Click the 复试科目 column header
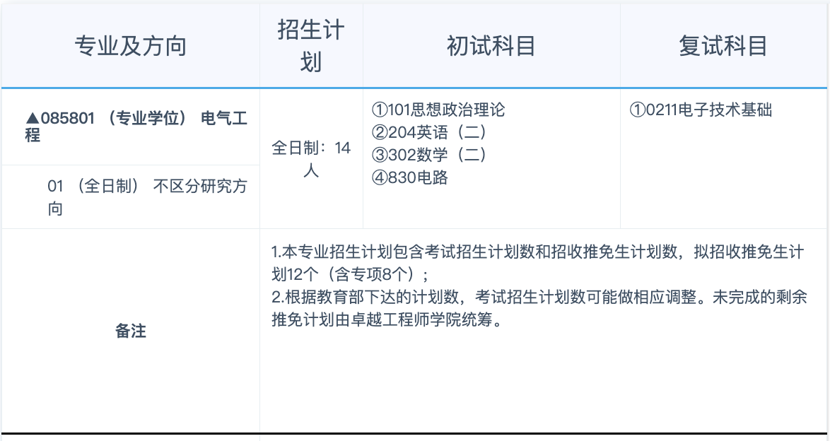The image size is (830, 441). [723, 46]
